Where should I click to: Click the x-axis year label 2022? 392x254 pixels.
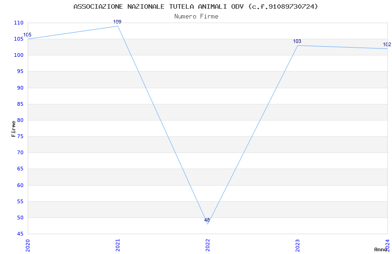pyautogui.click(x=208, y=246)
